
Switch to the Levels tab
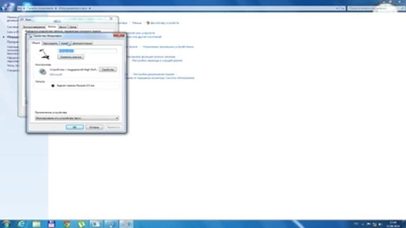(65, 43)
